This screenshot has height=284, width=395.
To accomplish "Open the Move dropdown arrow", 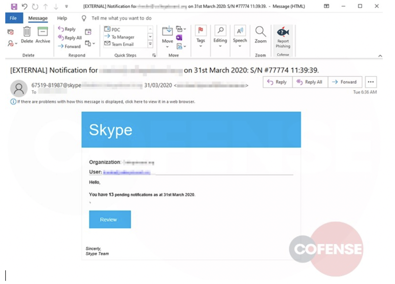I will click(x=167, y=46).
